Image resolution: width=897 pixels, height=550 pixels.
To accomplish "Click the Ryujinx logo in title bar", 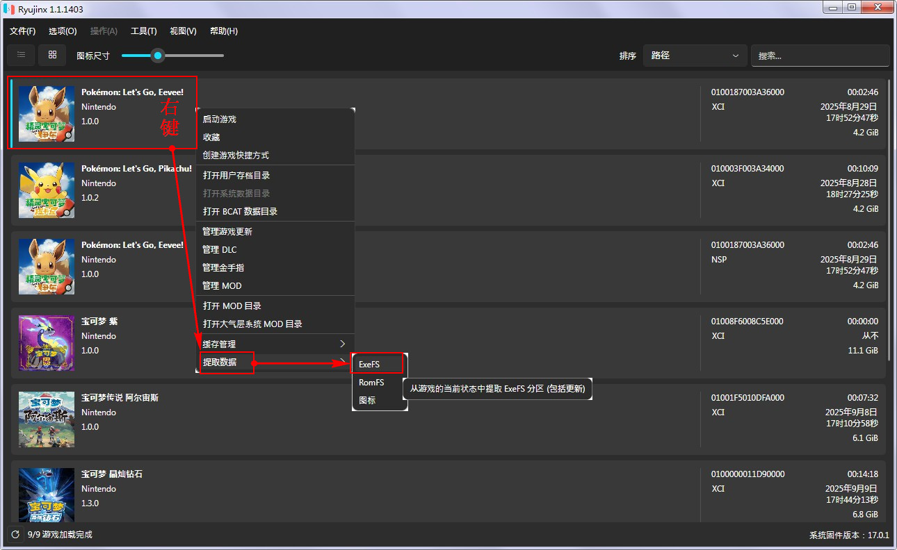I will tap(10, 8).
